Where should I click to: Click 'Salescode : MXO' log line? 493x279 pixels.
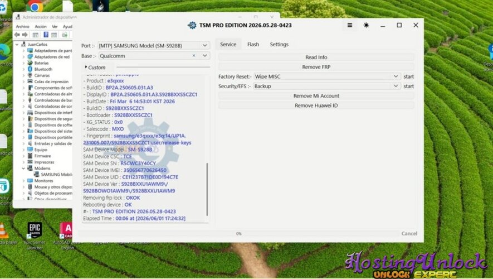click(x=103, y=129)
